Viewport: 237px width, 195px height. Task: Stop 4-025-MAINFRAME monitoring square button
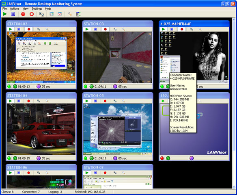pyautogui.click(x=172, y=29)
